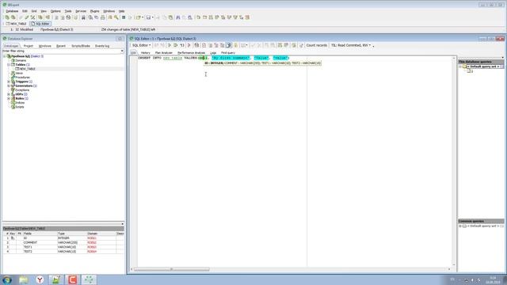507x285 pixels.
Task: Click the black square stop icon in main toolbar
Action: [x=124, y=17]
